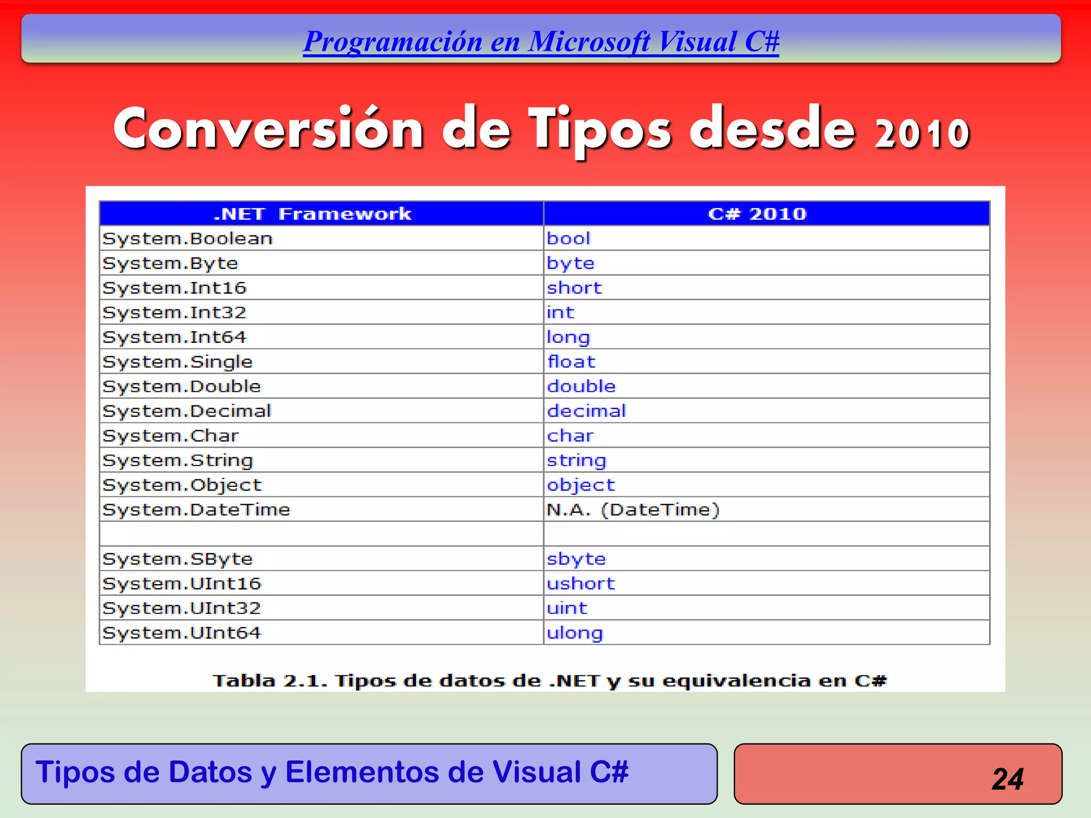
Task: Click the System.Char cell
Action: (x=321, y=436)
